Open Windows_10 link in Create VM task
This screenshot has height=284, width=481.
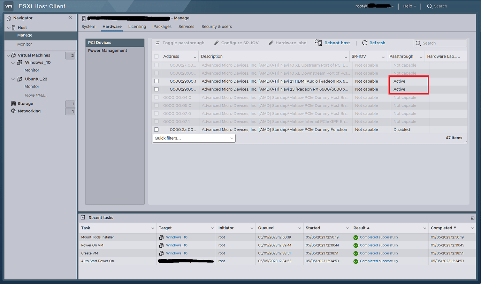(x=177, y=253)
